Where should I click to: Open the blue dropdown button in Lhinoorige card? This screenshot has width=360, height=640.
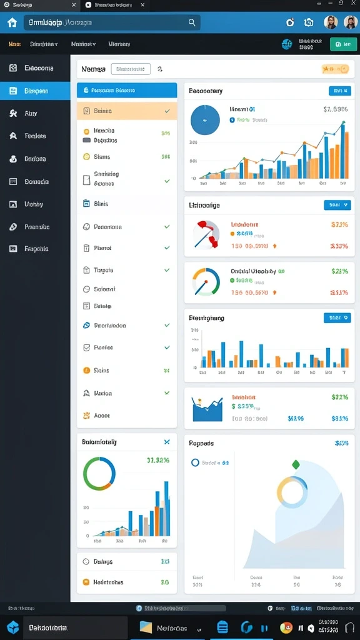pyautogui.click(x=337, y=205)
